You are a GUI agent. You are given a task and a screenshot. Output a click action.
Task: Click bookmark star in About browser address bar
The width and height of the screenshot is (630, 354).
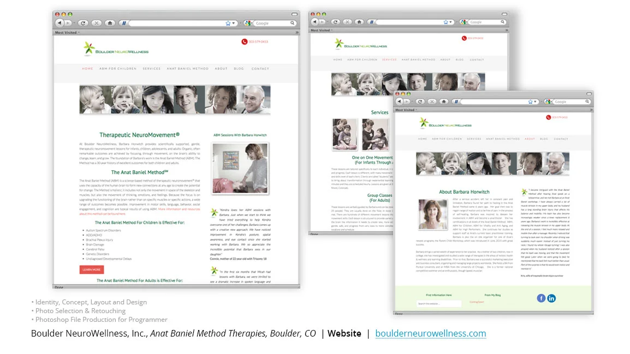point(530,101)
